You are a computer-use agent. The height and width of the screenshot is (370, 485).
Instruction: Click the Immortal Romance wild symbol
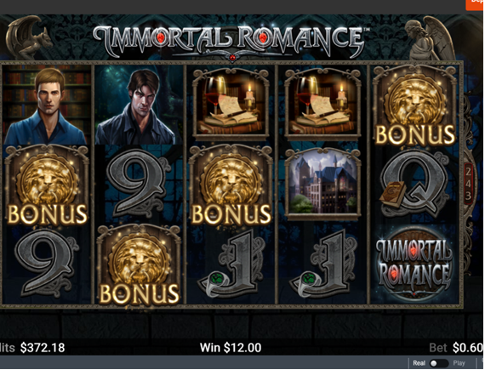pos(414,265)
